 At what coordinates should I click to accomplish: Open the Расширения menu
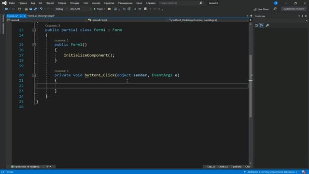tap(126, 3)
